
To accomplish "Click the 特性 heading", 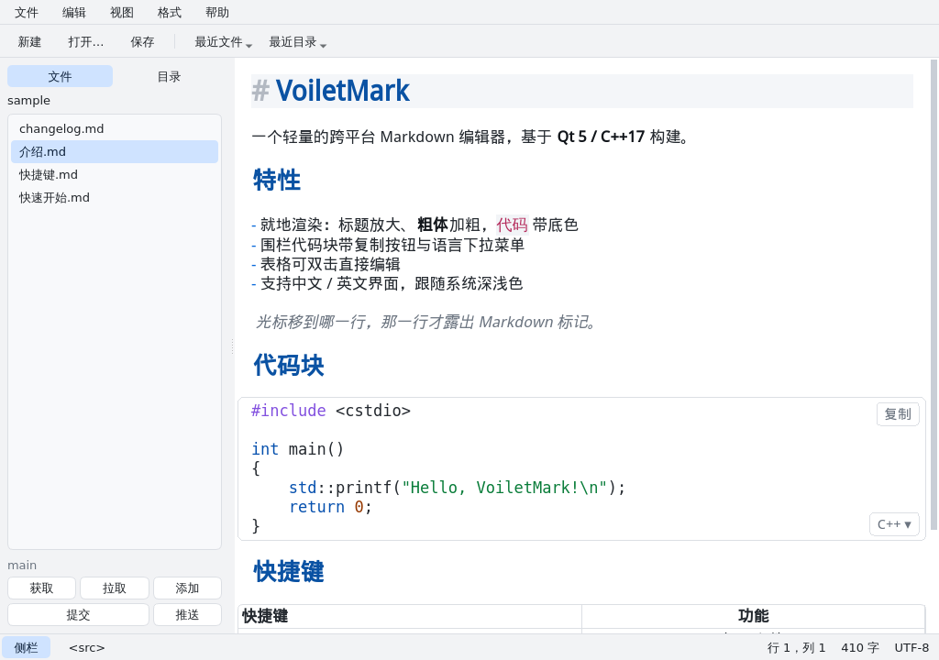I will [277, 180].
